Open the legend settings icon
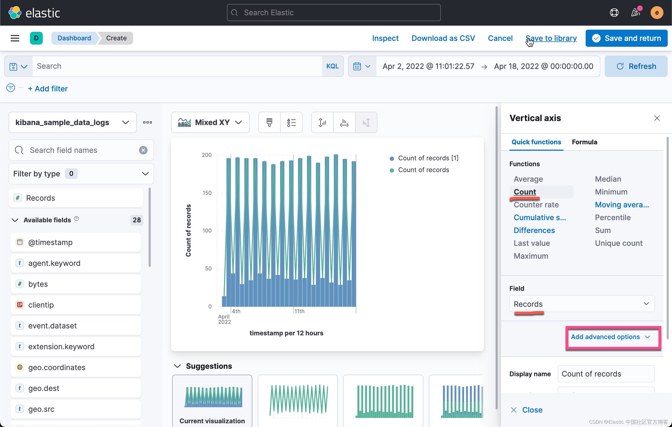 click(x=291, y=122)
